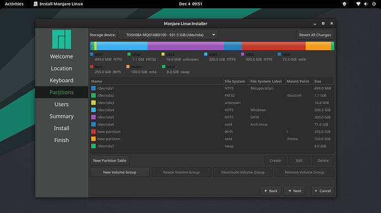381x213 pixels.
Task: Select the /dev/sda4 Windows partition row
Action: click(x=212, y=110)
